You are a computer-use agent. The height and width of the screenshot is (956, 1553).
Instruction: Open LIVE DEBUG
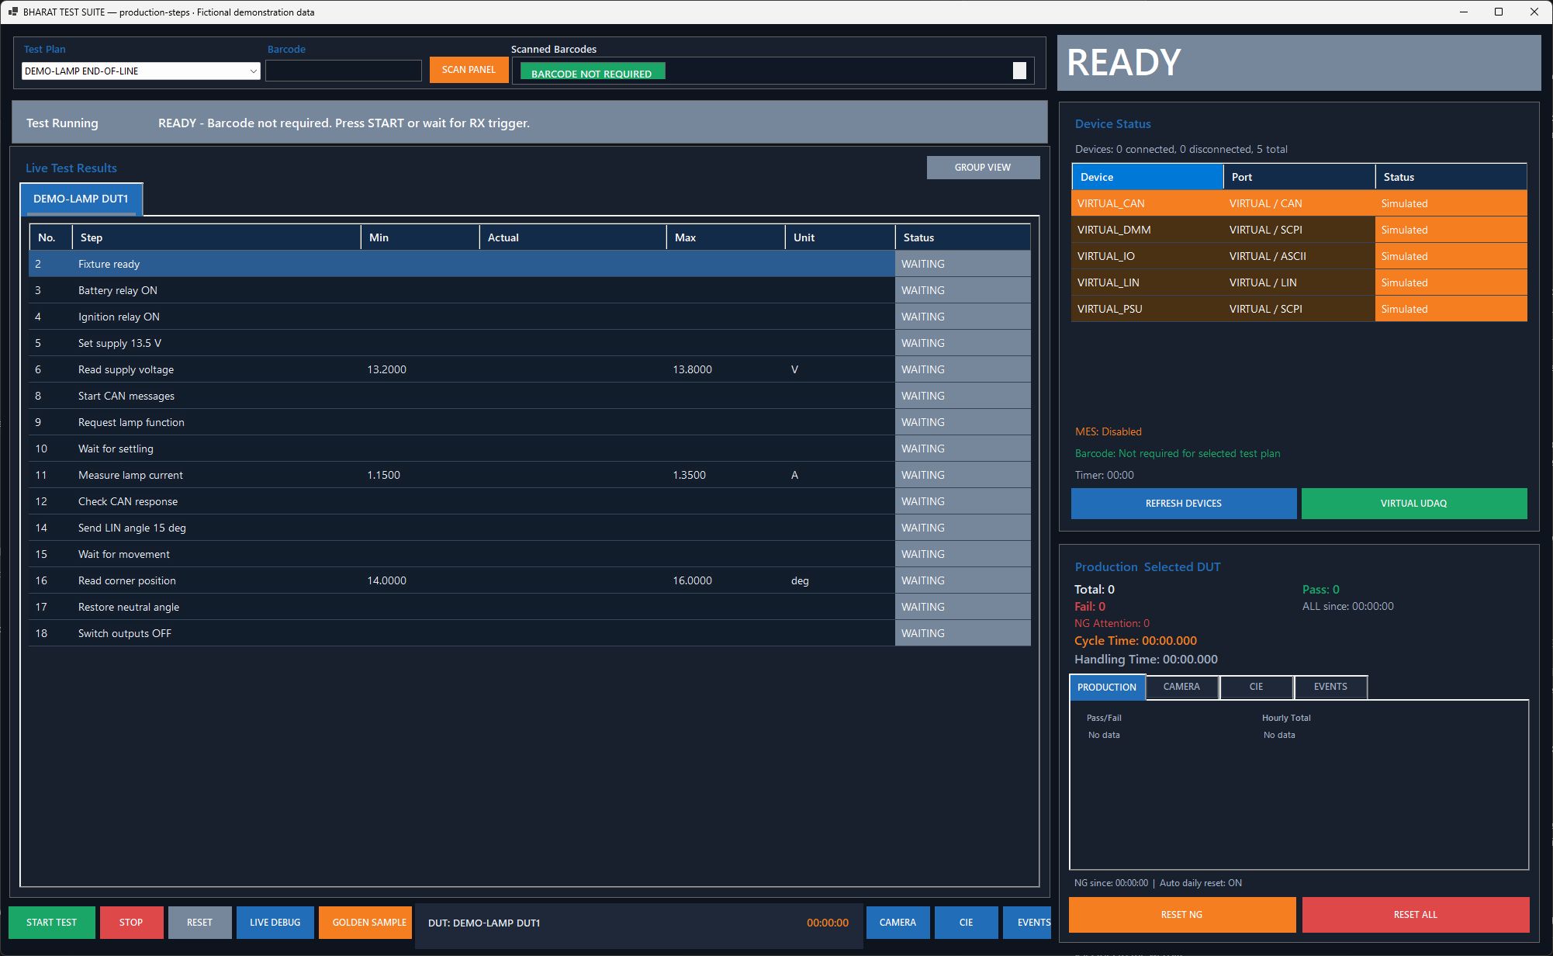click(275, 923)
